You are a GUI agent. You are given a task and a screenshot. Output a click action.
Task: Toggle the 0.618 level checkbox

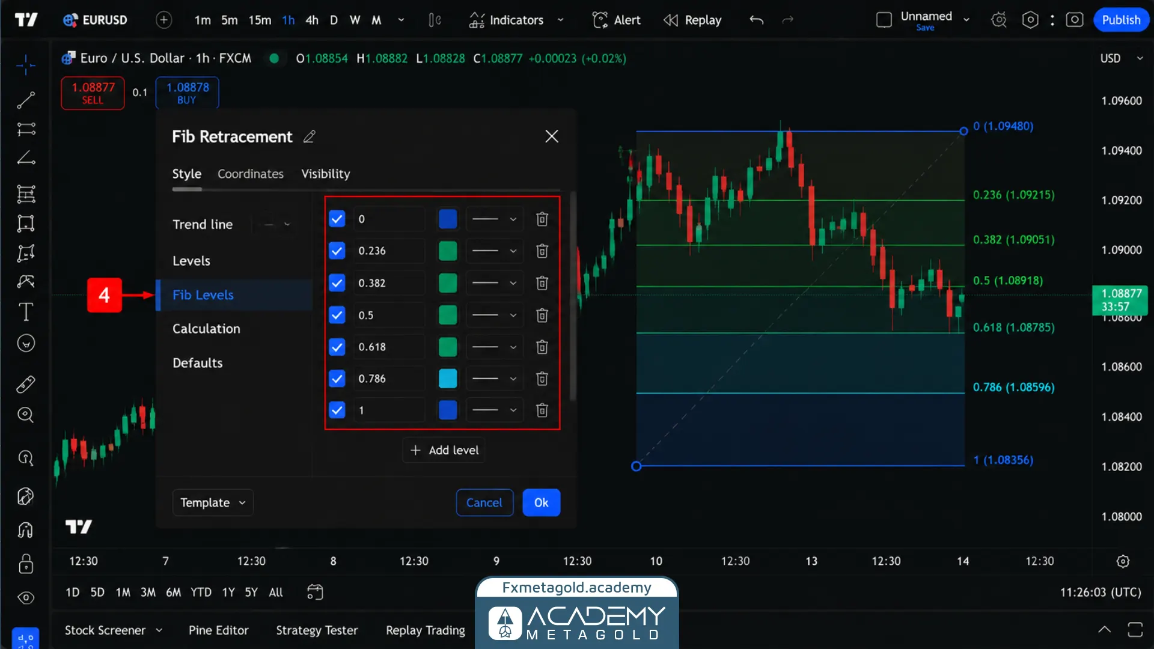coord(337,347)
